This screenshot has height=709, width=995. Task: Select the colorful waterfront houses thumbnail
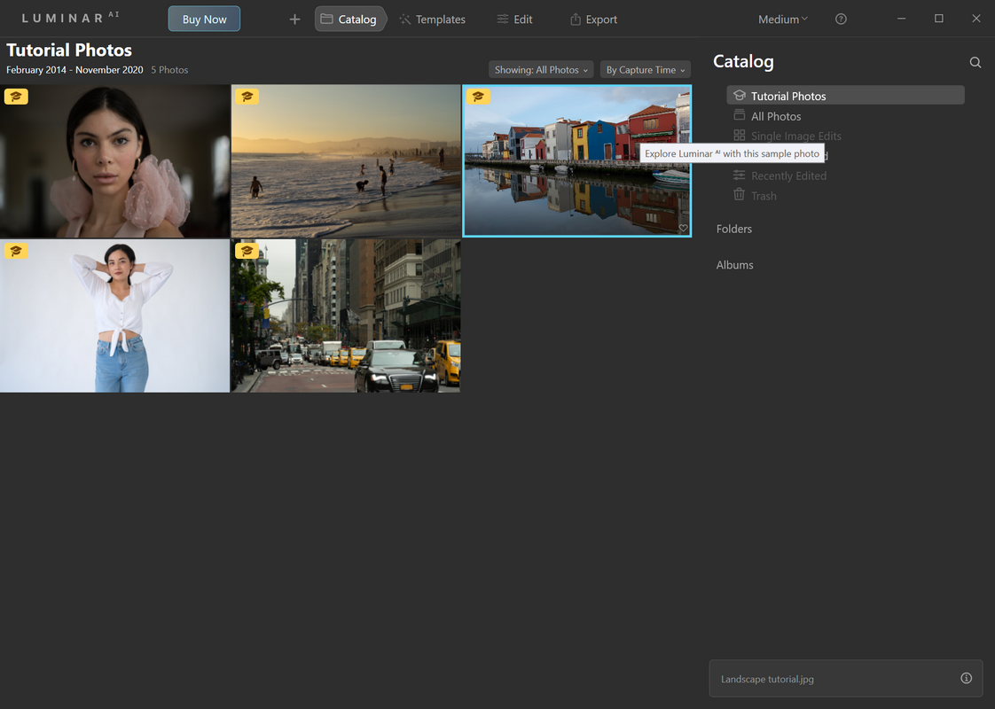(x=576, y=161)
